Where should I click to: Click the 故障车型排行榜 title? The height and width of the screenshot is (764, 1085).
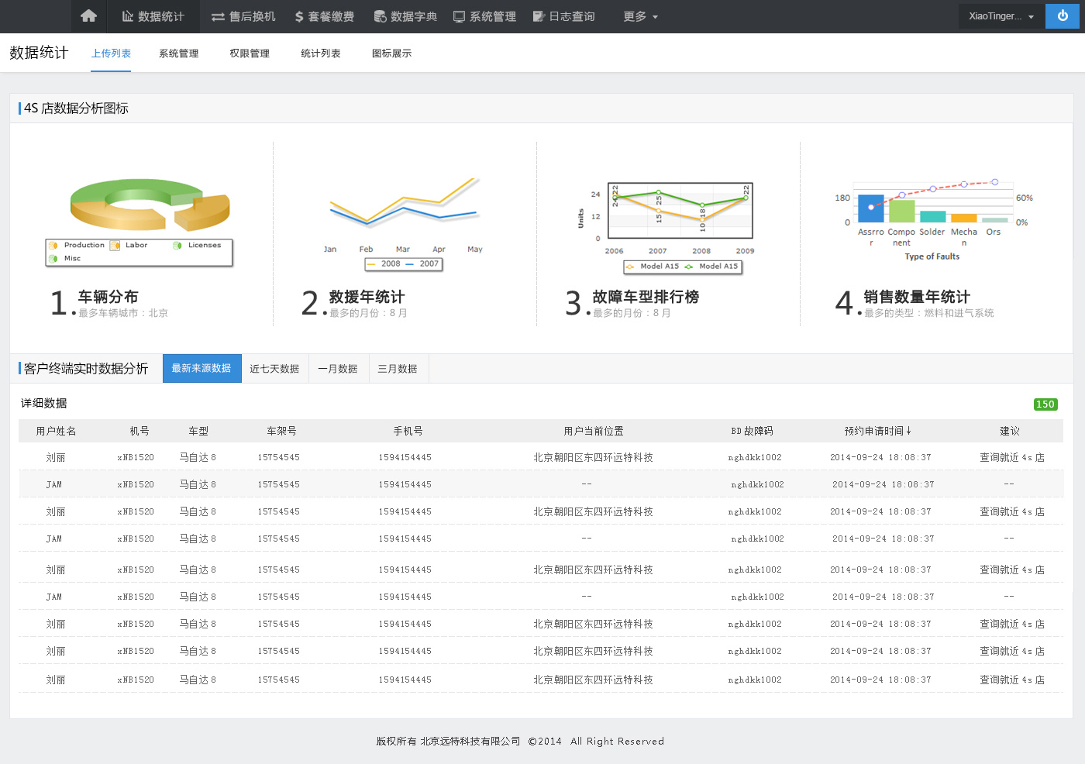tap(646, 297)
